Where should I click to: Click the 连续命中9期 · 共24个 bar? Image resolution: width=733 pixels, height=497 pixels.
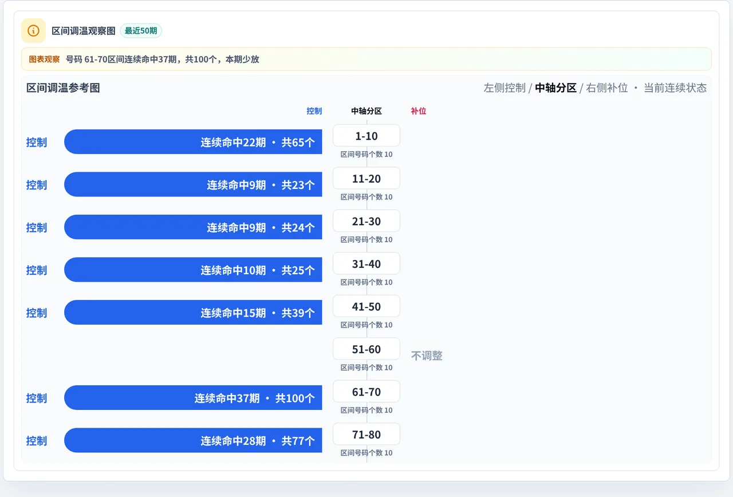pos(193,227)
